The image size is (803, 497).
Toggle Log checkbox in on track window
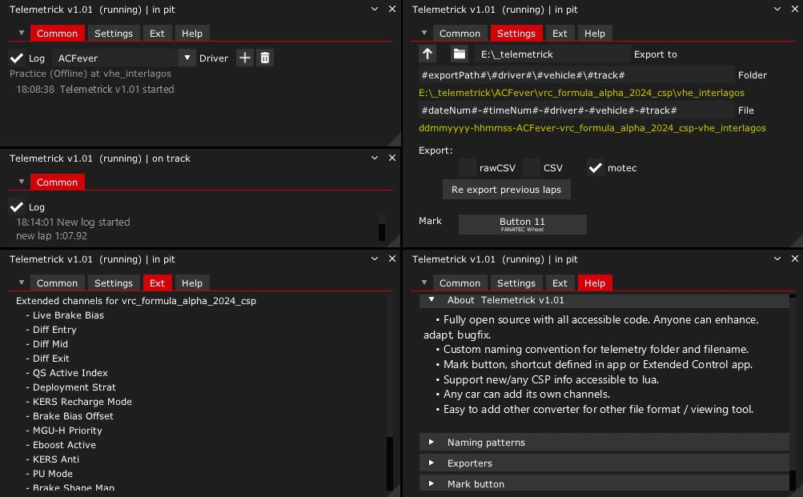point(17,206)
